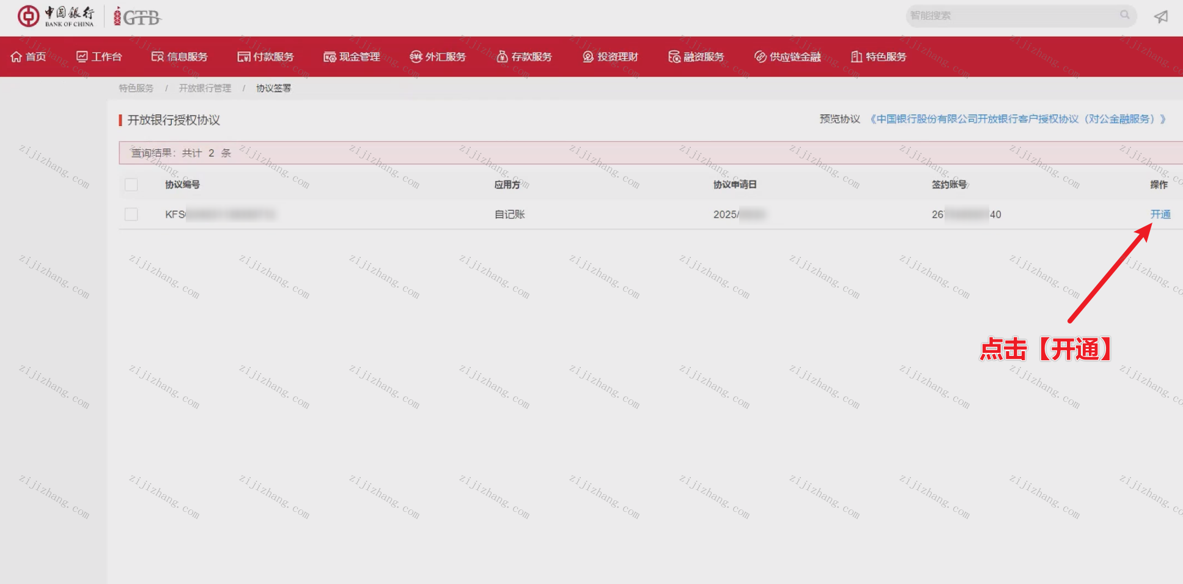This screenshot has width=1183, height=584.
Task: Open the 特色服务 menu
Action: pos(879,57)
